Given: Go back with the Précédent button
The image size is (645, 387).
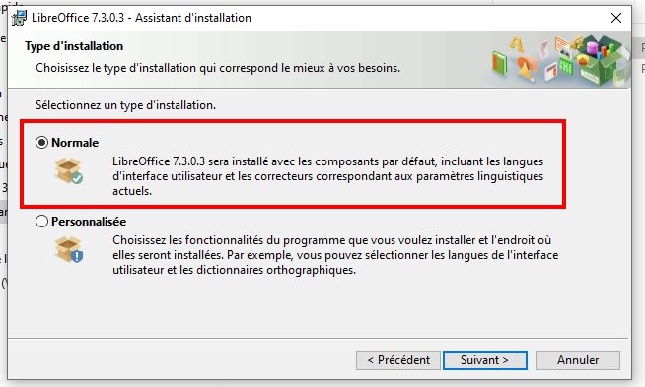Looking at the screenshot, I should pyautogui.click(x=398, y=360).
